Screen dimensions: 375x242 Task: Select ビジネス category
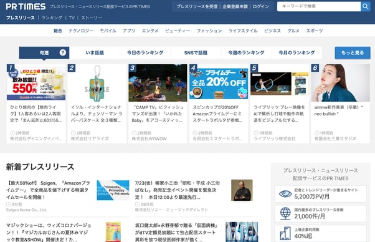tap(272, 31)
